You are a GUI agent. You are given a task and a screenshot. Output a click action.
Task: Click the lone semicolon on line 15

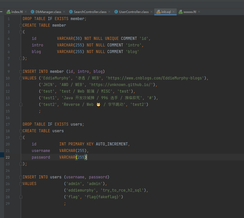(x=40, y=111)
